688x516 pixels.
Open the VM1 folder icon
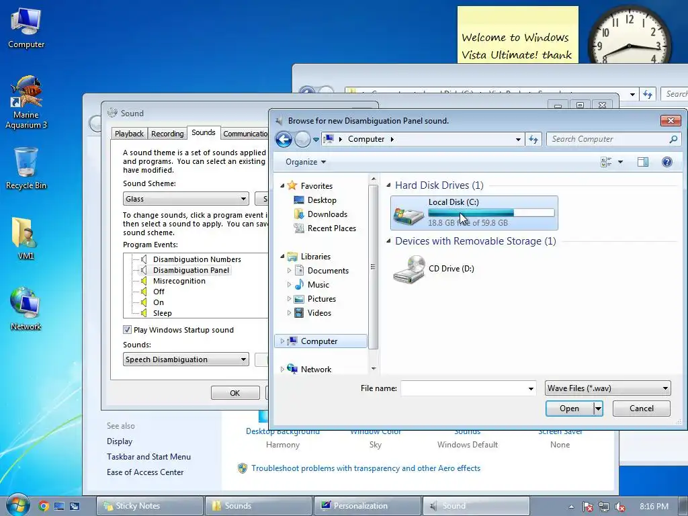click(x=25, y=239)
